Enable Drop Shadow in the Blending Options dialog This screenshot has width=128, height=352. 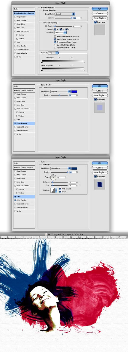(x=15, y=17)
